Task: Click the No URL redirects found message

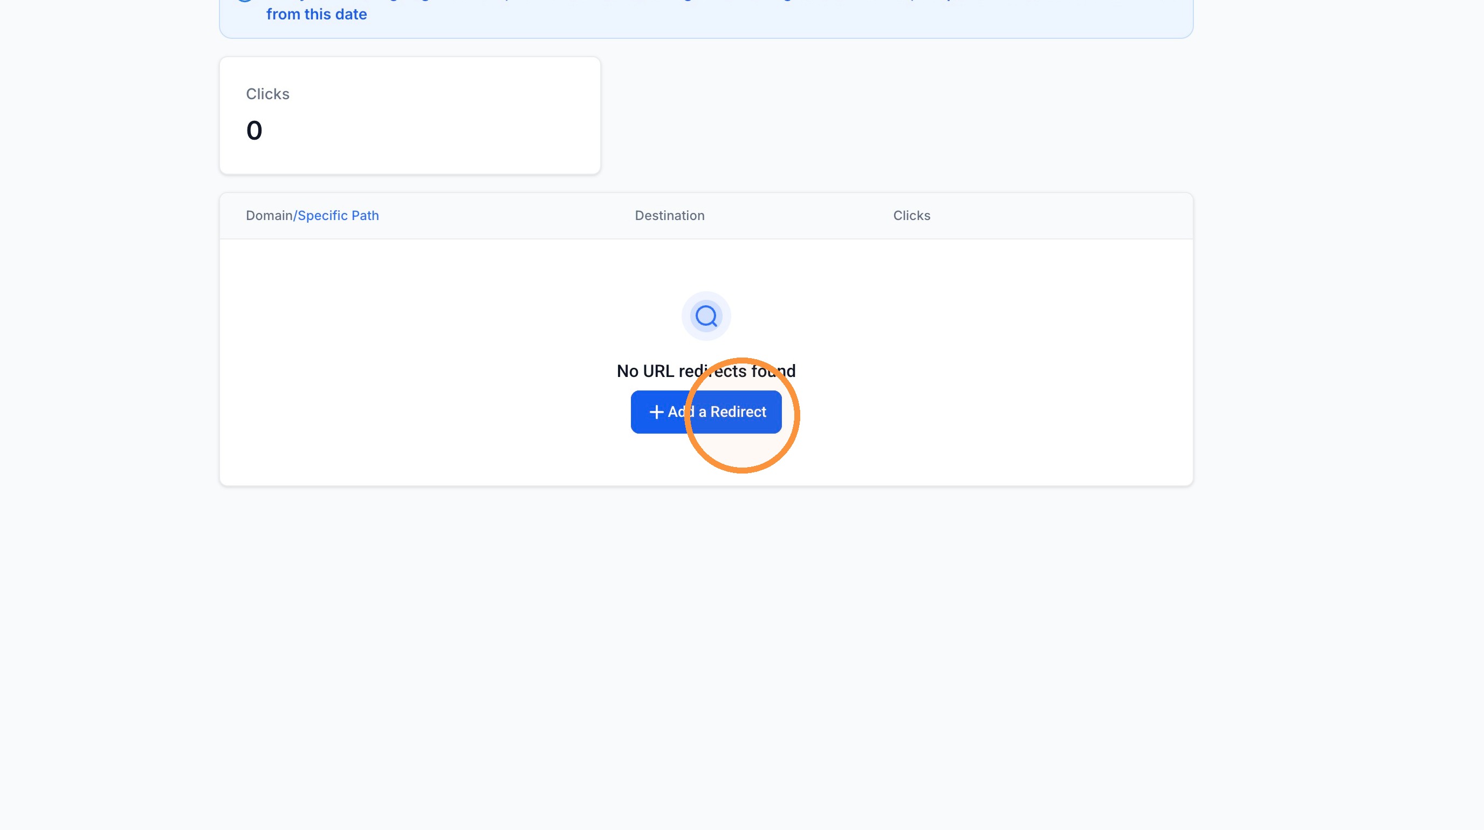Action: pos(706,371)
